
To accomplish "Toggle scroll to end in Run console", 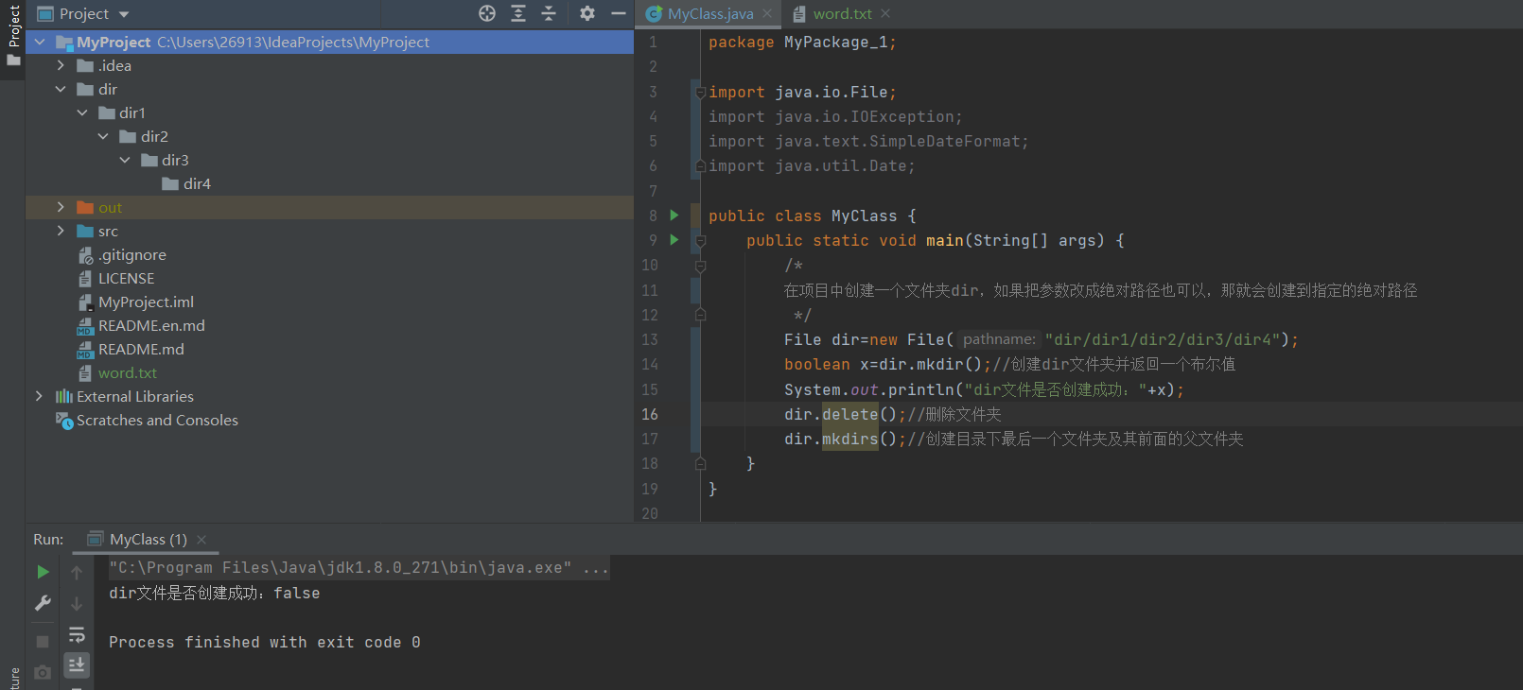I will tap(77, 664).
